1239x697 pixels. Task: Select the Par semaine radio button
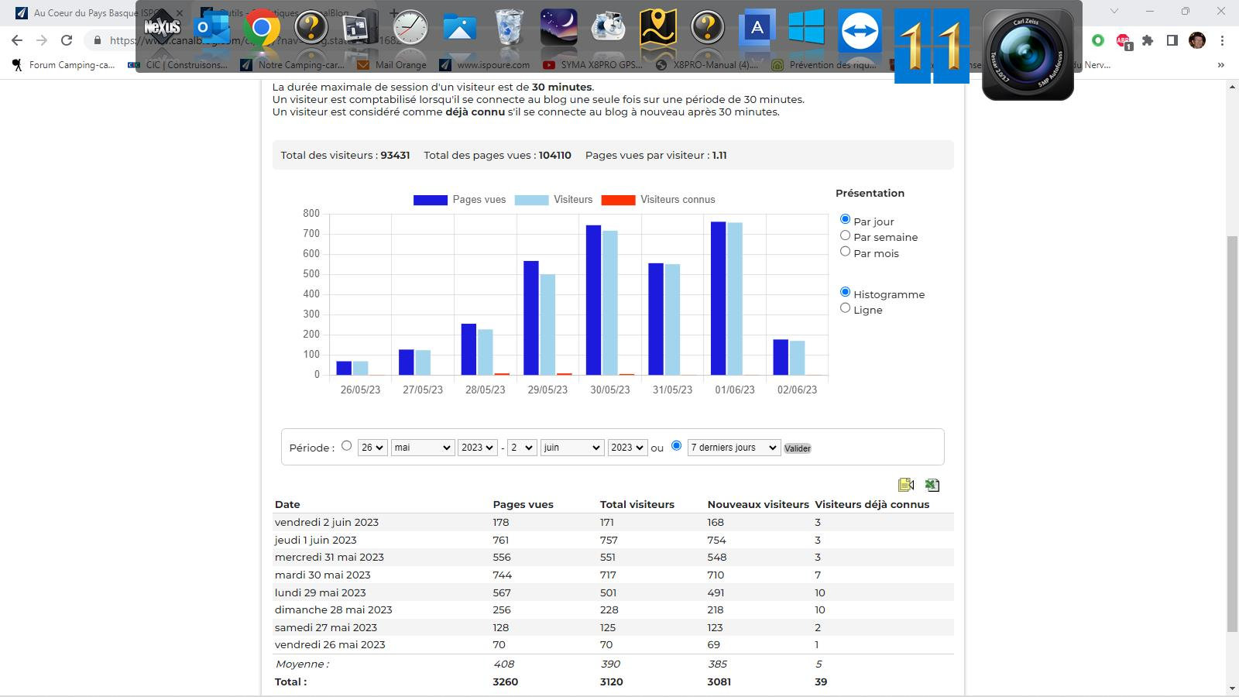click(845, 235)
